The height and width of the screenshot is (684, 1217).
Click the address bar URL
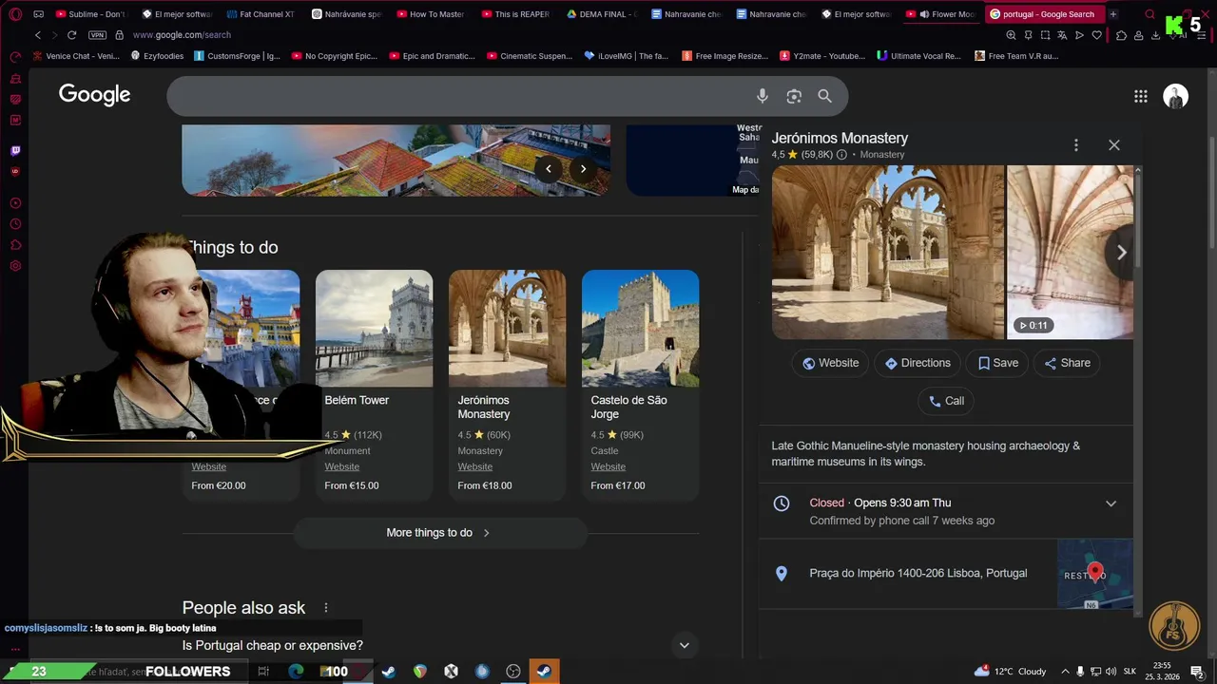[x=182, y=35]
